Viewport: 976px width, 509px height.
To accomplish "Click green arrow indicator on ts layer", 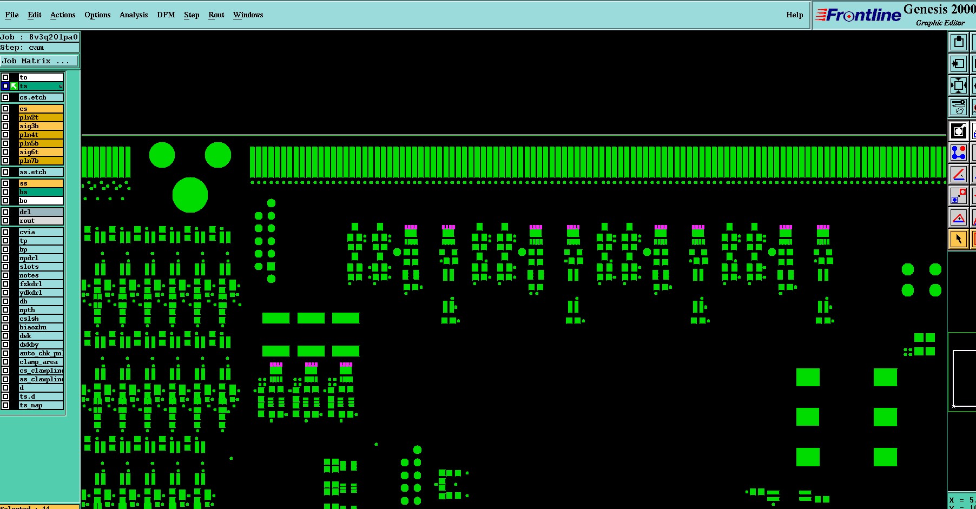I will click(x=14, y=86).
